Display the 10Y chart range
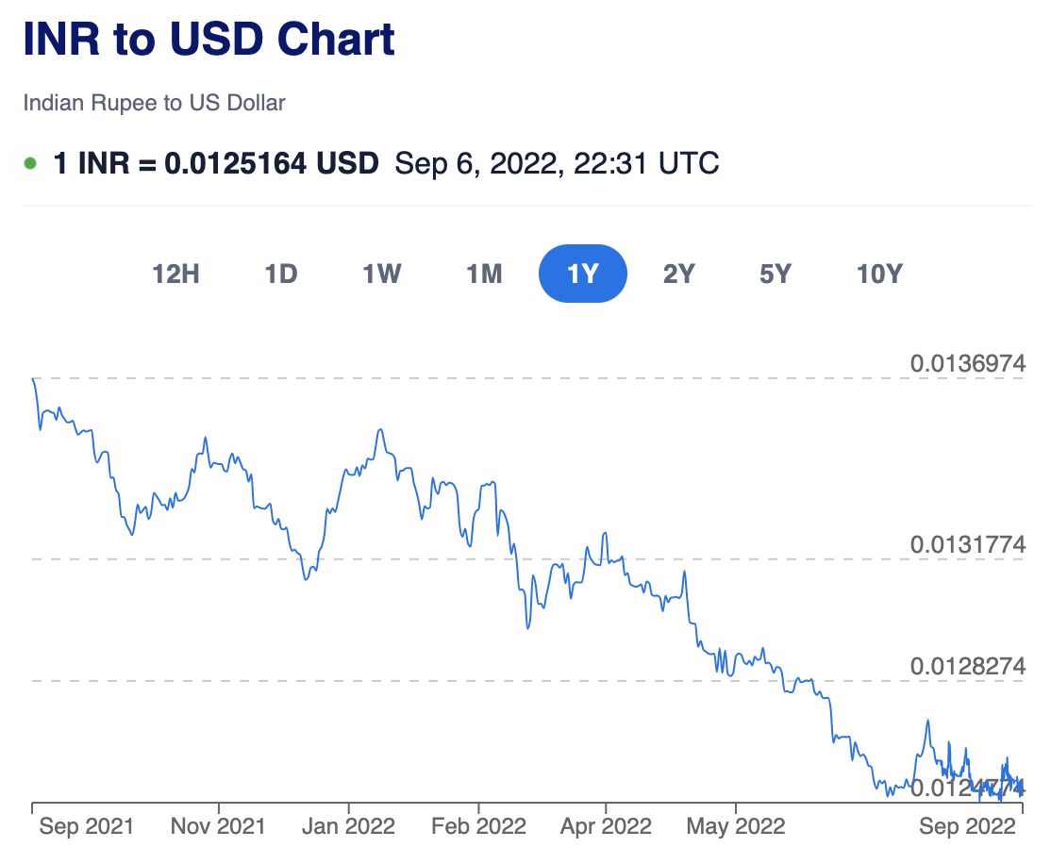 879,274
